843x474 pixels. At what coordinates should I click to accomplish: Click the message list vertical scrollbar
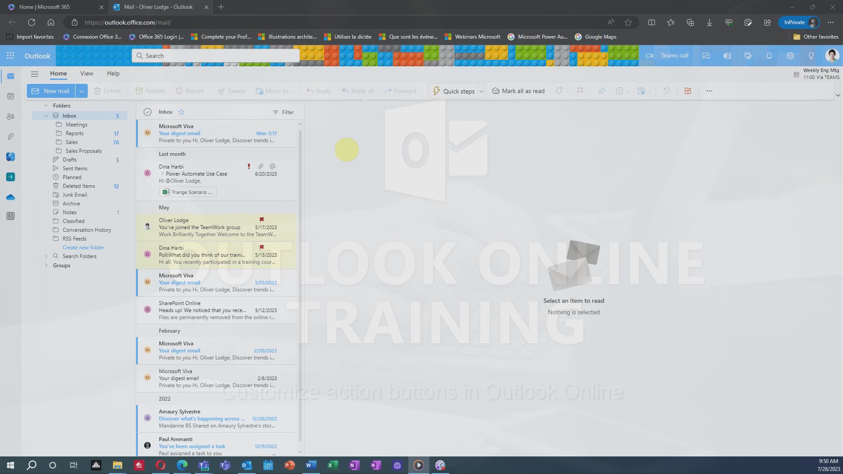coord(300,285)
